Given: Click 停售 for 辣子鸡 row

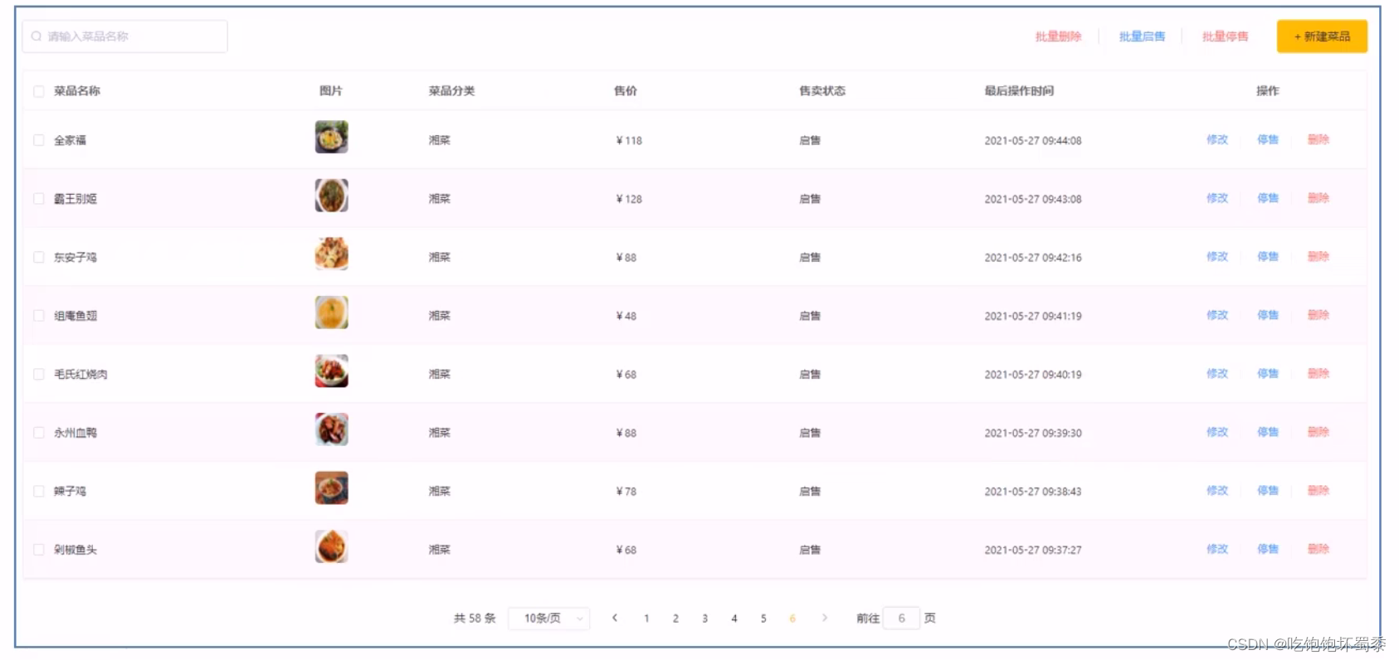Looking at the screenshot, I should point(1268,491).
